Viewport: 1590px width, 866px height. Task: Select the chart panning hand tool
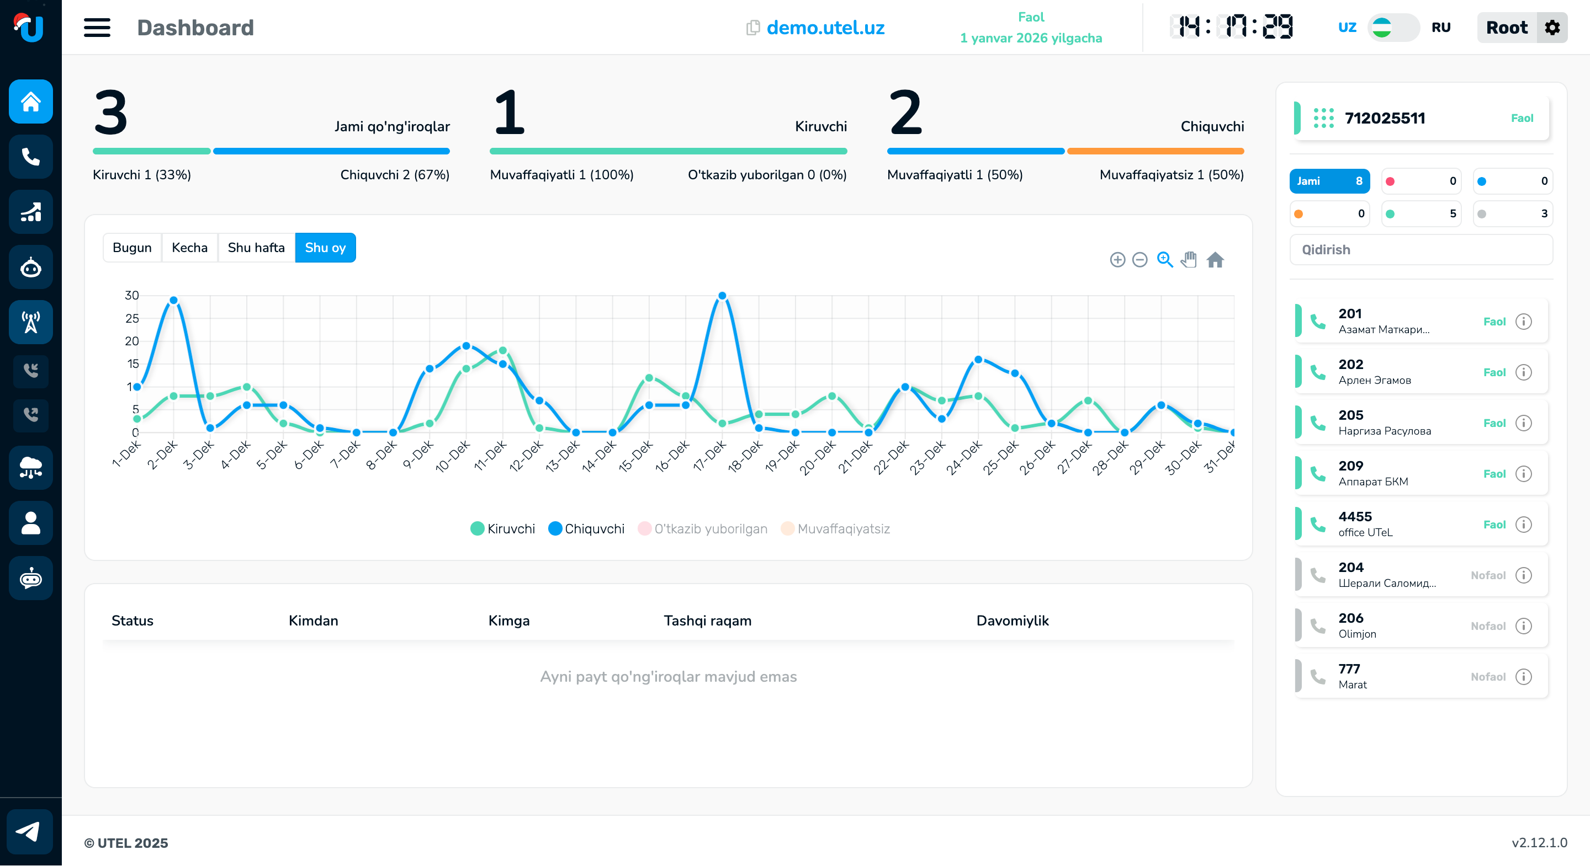pos(1189,260)
